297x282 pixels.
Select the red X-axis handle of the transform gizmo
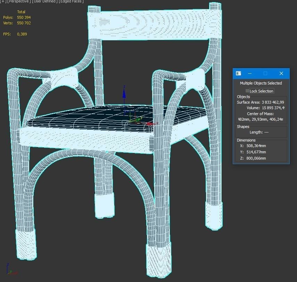tap(150, 123)
